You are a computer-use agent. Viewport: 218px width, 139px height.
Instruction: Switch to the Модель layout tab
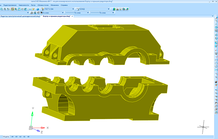(x=6, y=137)
